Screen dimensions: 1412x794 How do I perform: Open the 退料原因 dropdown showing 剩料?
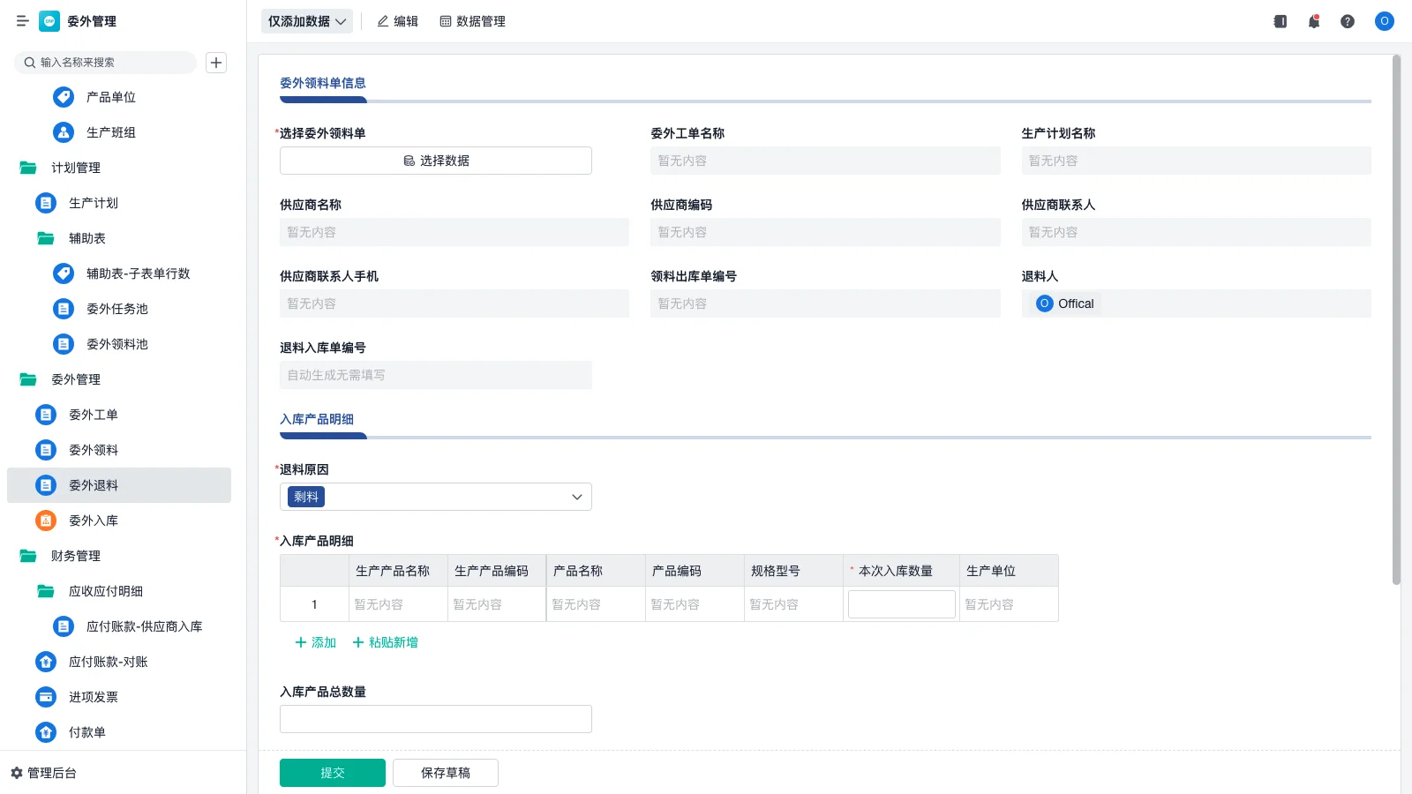(575, 497)
